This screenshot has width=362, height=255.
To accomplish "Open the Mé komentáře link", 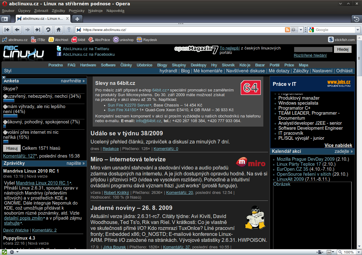I will 208,71.
